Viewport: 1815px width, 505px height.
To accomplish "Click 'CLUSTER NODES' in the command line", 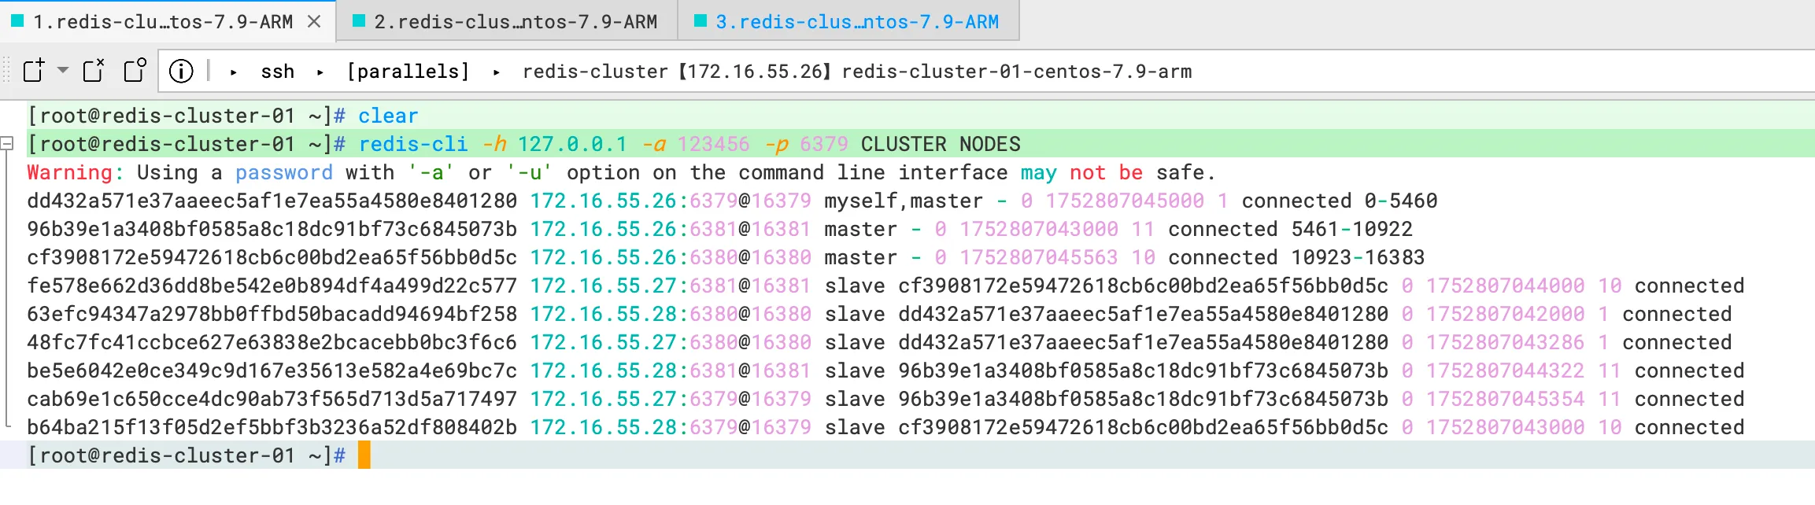I will point(941,144).
